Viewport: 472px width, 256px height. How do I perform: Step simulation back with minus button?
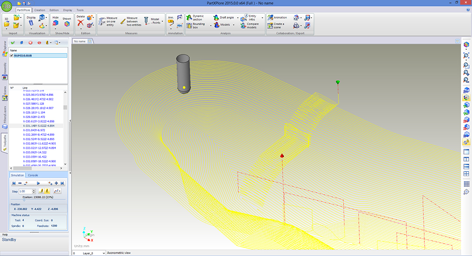(x=20, y=183)
